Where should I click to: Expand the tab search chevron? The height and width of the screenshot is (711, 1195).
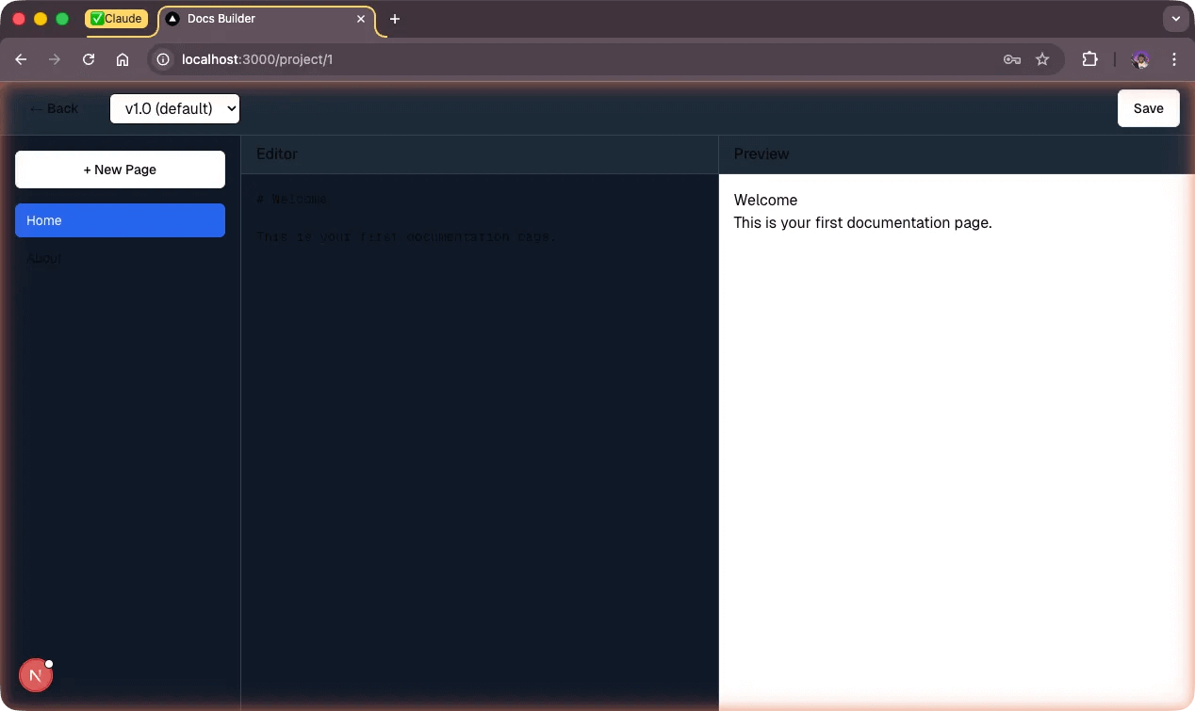click(x=1175, y=19)
